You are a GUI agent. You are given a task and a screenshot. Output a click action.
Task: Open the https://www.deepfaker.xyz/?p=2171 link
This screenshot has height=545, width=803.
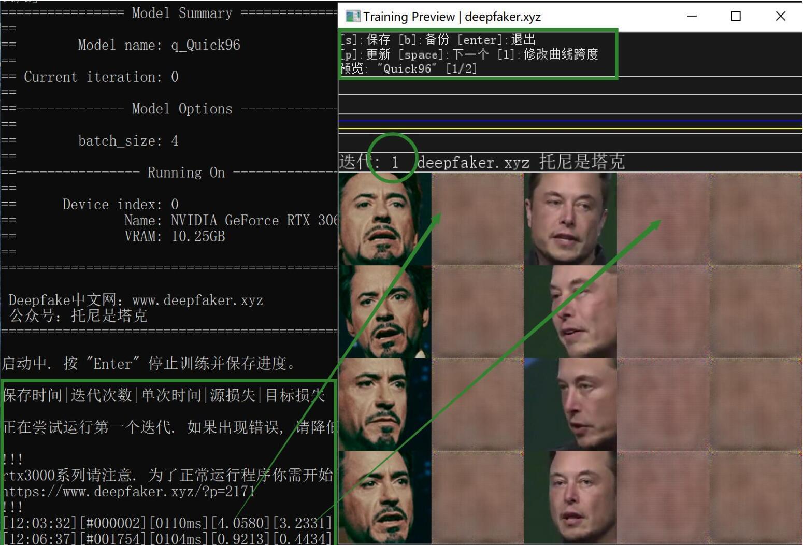[128, 491]
